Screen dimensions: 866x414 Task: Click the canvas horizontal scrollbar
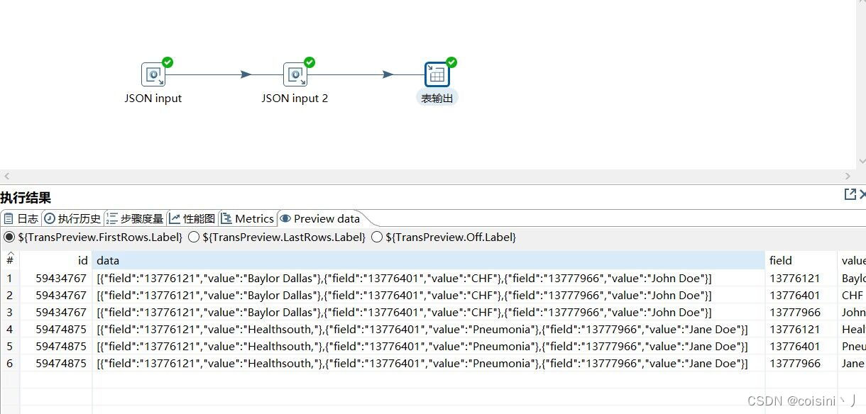[426, 176]
